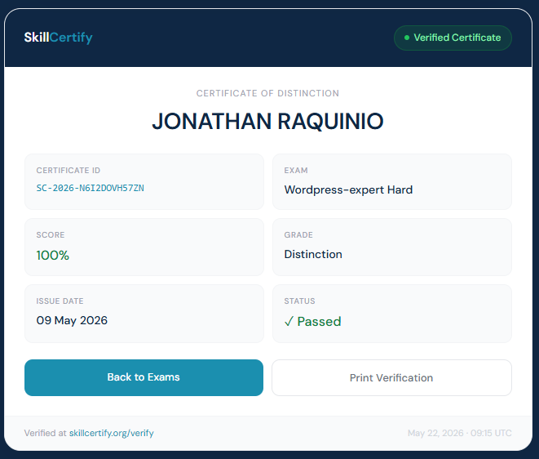The width and height of the screenshot is (539, 459).
Task: Click the GRADE label
Action: click(x=298, y=235)
